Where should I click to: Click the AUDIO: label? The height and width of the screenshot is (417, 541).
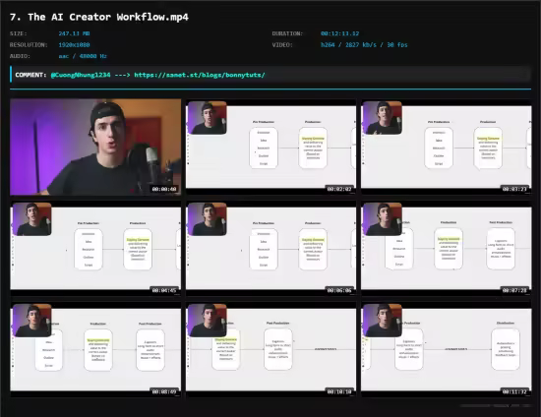20,56
